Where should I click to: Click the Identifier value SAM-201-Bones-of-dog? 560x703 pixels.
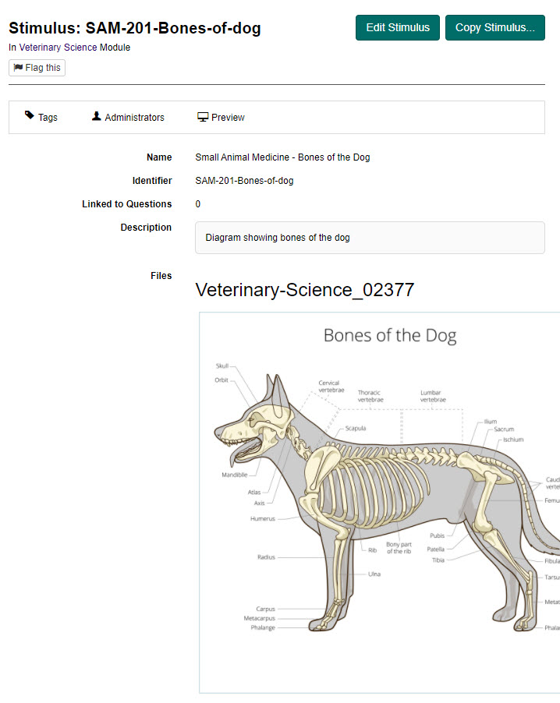[244, 181]
